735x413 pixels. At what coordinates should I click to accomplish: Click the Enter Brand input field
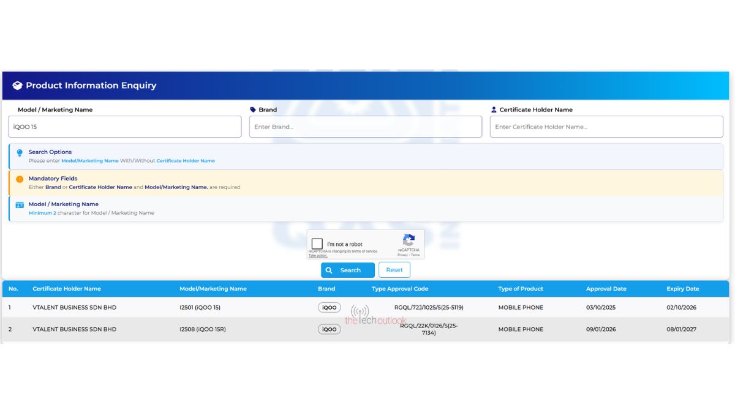pyautogui.click(x=365, y=127)
